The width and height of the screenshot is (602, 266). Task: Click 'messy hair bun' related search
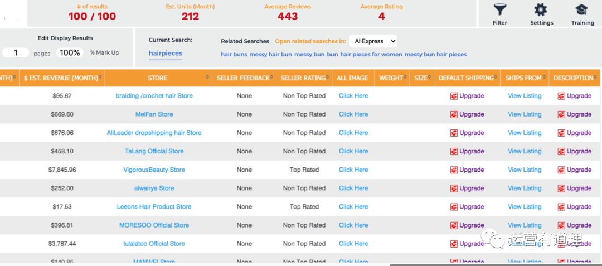(270, 55)
